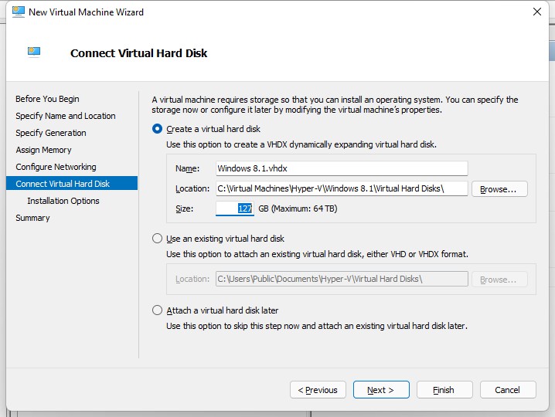Screen dimensions: 555x417
Task: Go to Before You Begin step
Action: coord(47,99)
